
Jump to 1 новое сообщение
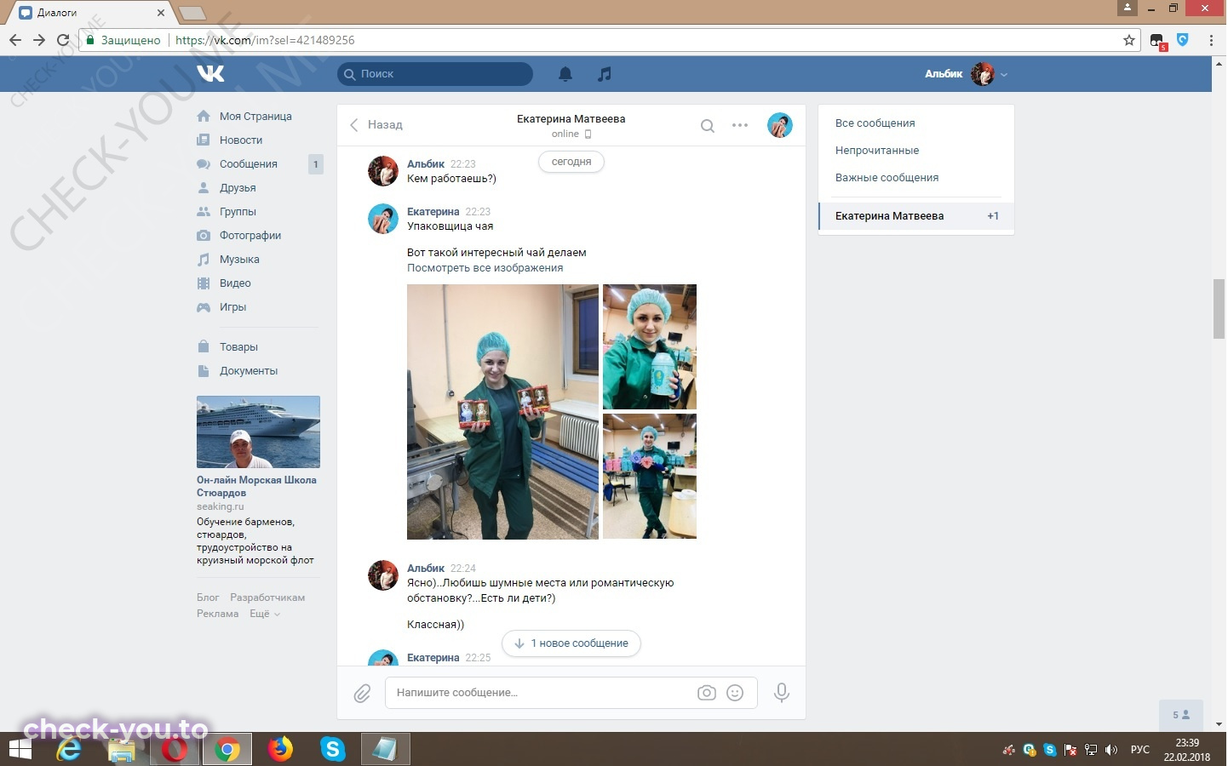tap(571, 643)
